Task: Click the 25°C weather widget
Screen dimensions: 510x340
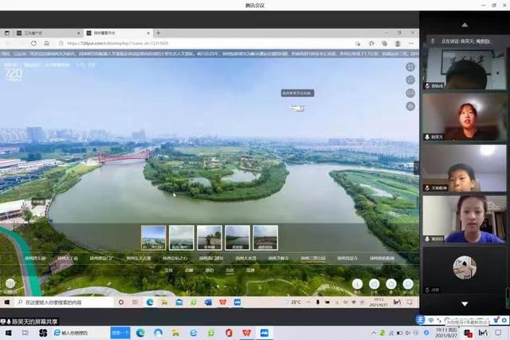Action: tap(293, 302)
